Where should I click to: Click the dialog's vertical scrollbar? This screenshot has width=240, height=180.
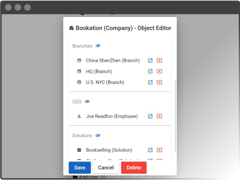point(175,115)
